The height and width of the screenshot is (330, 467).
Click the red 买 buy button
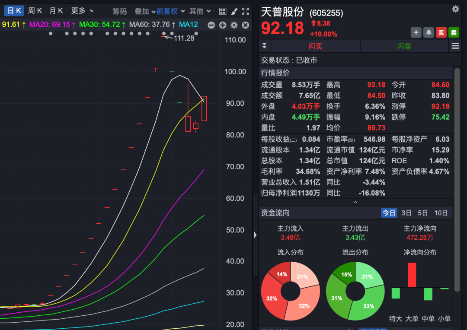(441, 32)
